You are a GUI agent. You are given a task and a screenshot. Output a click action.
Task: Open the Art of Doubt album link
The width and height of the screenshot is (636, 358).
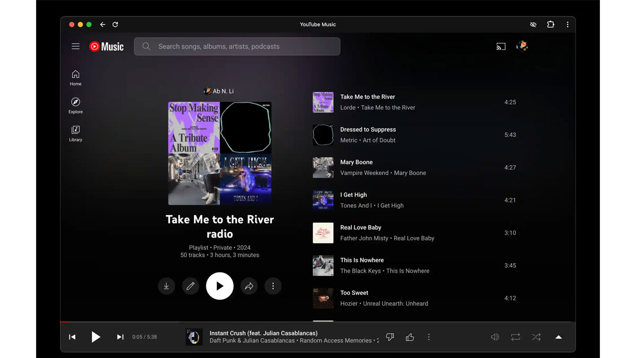[379, 141]
